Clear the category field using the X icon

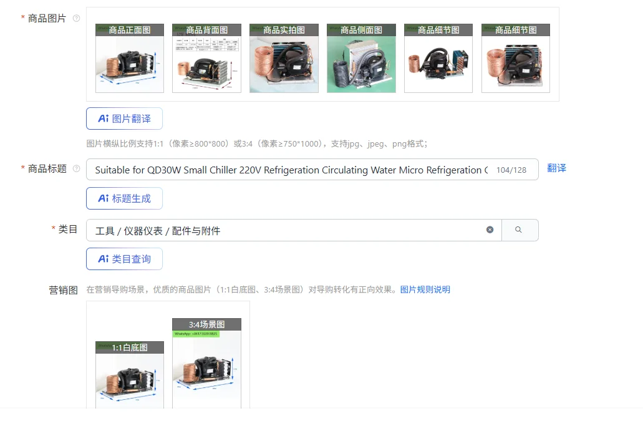[x=490, y=230]
